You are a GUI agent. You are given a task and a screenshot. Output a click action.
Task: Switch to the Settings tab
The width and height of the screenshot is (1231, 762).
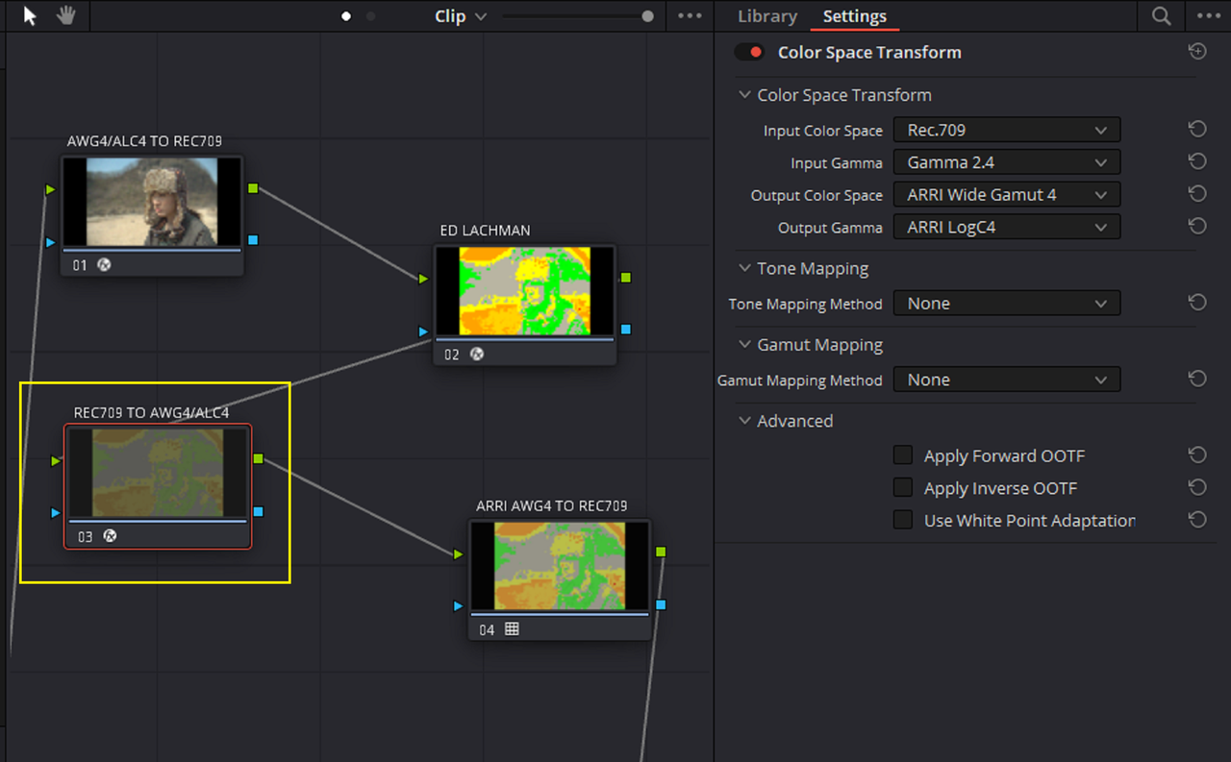[x=855, y=16]
